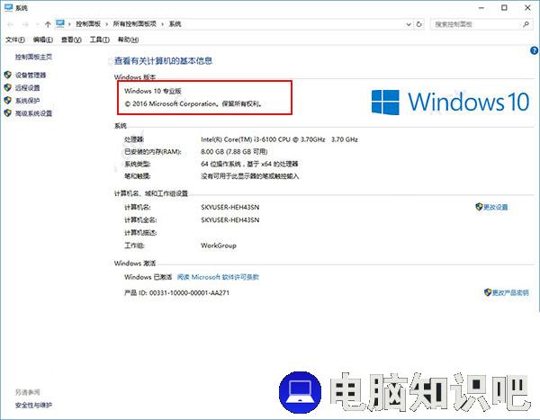The height and width of the screenshot is (420, 540).
Task: Click processor value Intel Core i3-6100
Action: pos(279,139)
